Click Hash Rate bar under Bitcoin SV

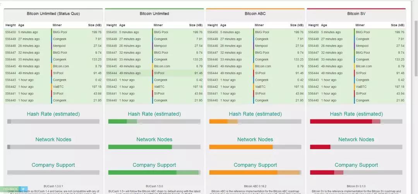pyautogui.click(x=356, y=121)
